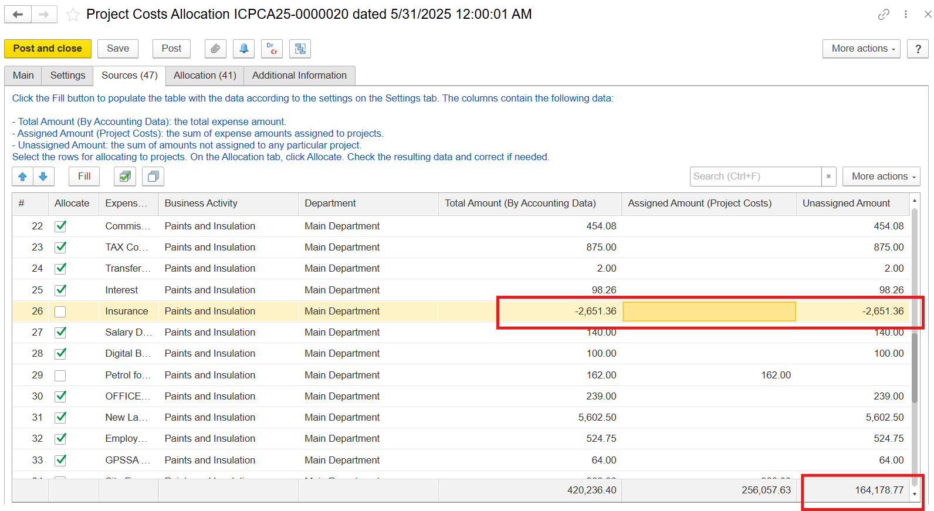This screenshot has height=511, width=934.
Task: Enable Allocate checkbox for Insurance row 26
Action: 60,312
